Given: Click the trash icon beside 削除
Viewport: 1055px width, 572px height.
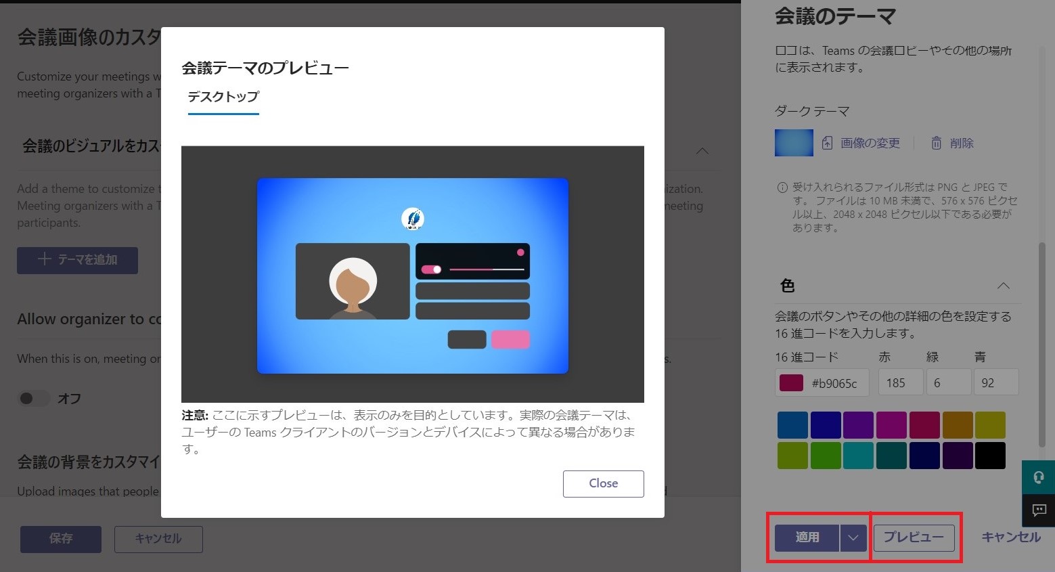Looking at the screenshot, I should [x=936, y=143].
